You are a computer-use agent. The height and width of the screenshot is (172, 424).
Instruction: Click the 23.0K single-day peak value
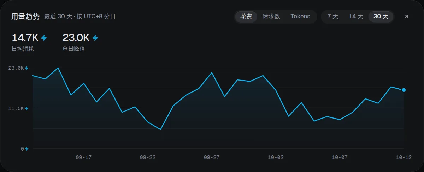(76, 38)
